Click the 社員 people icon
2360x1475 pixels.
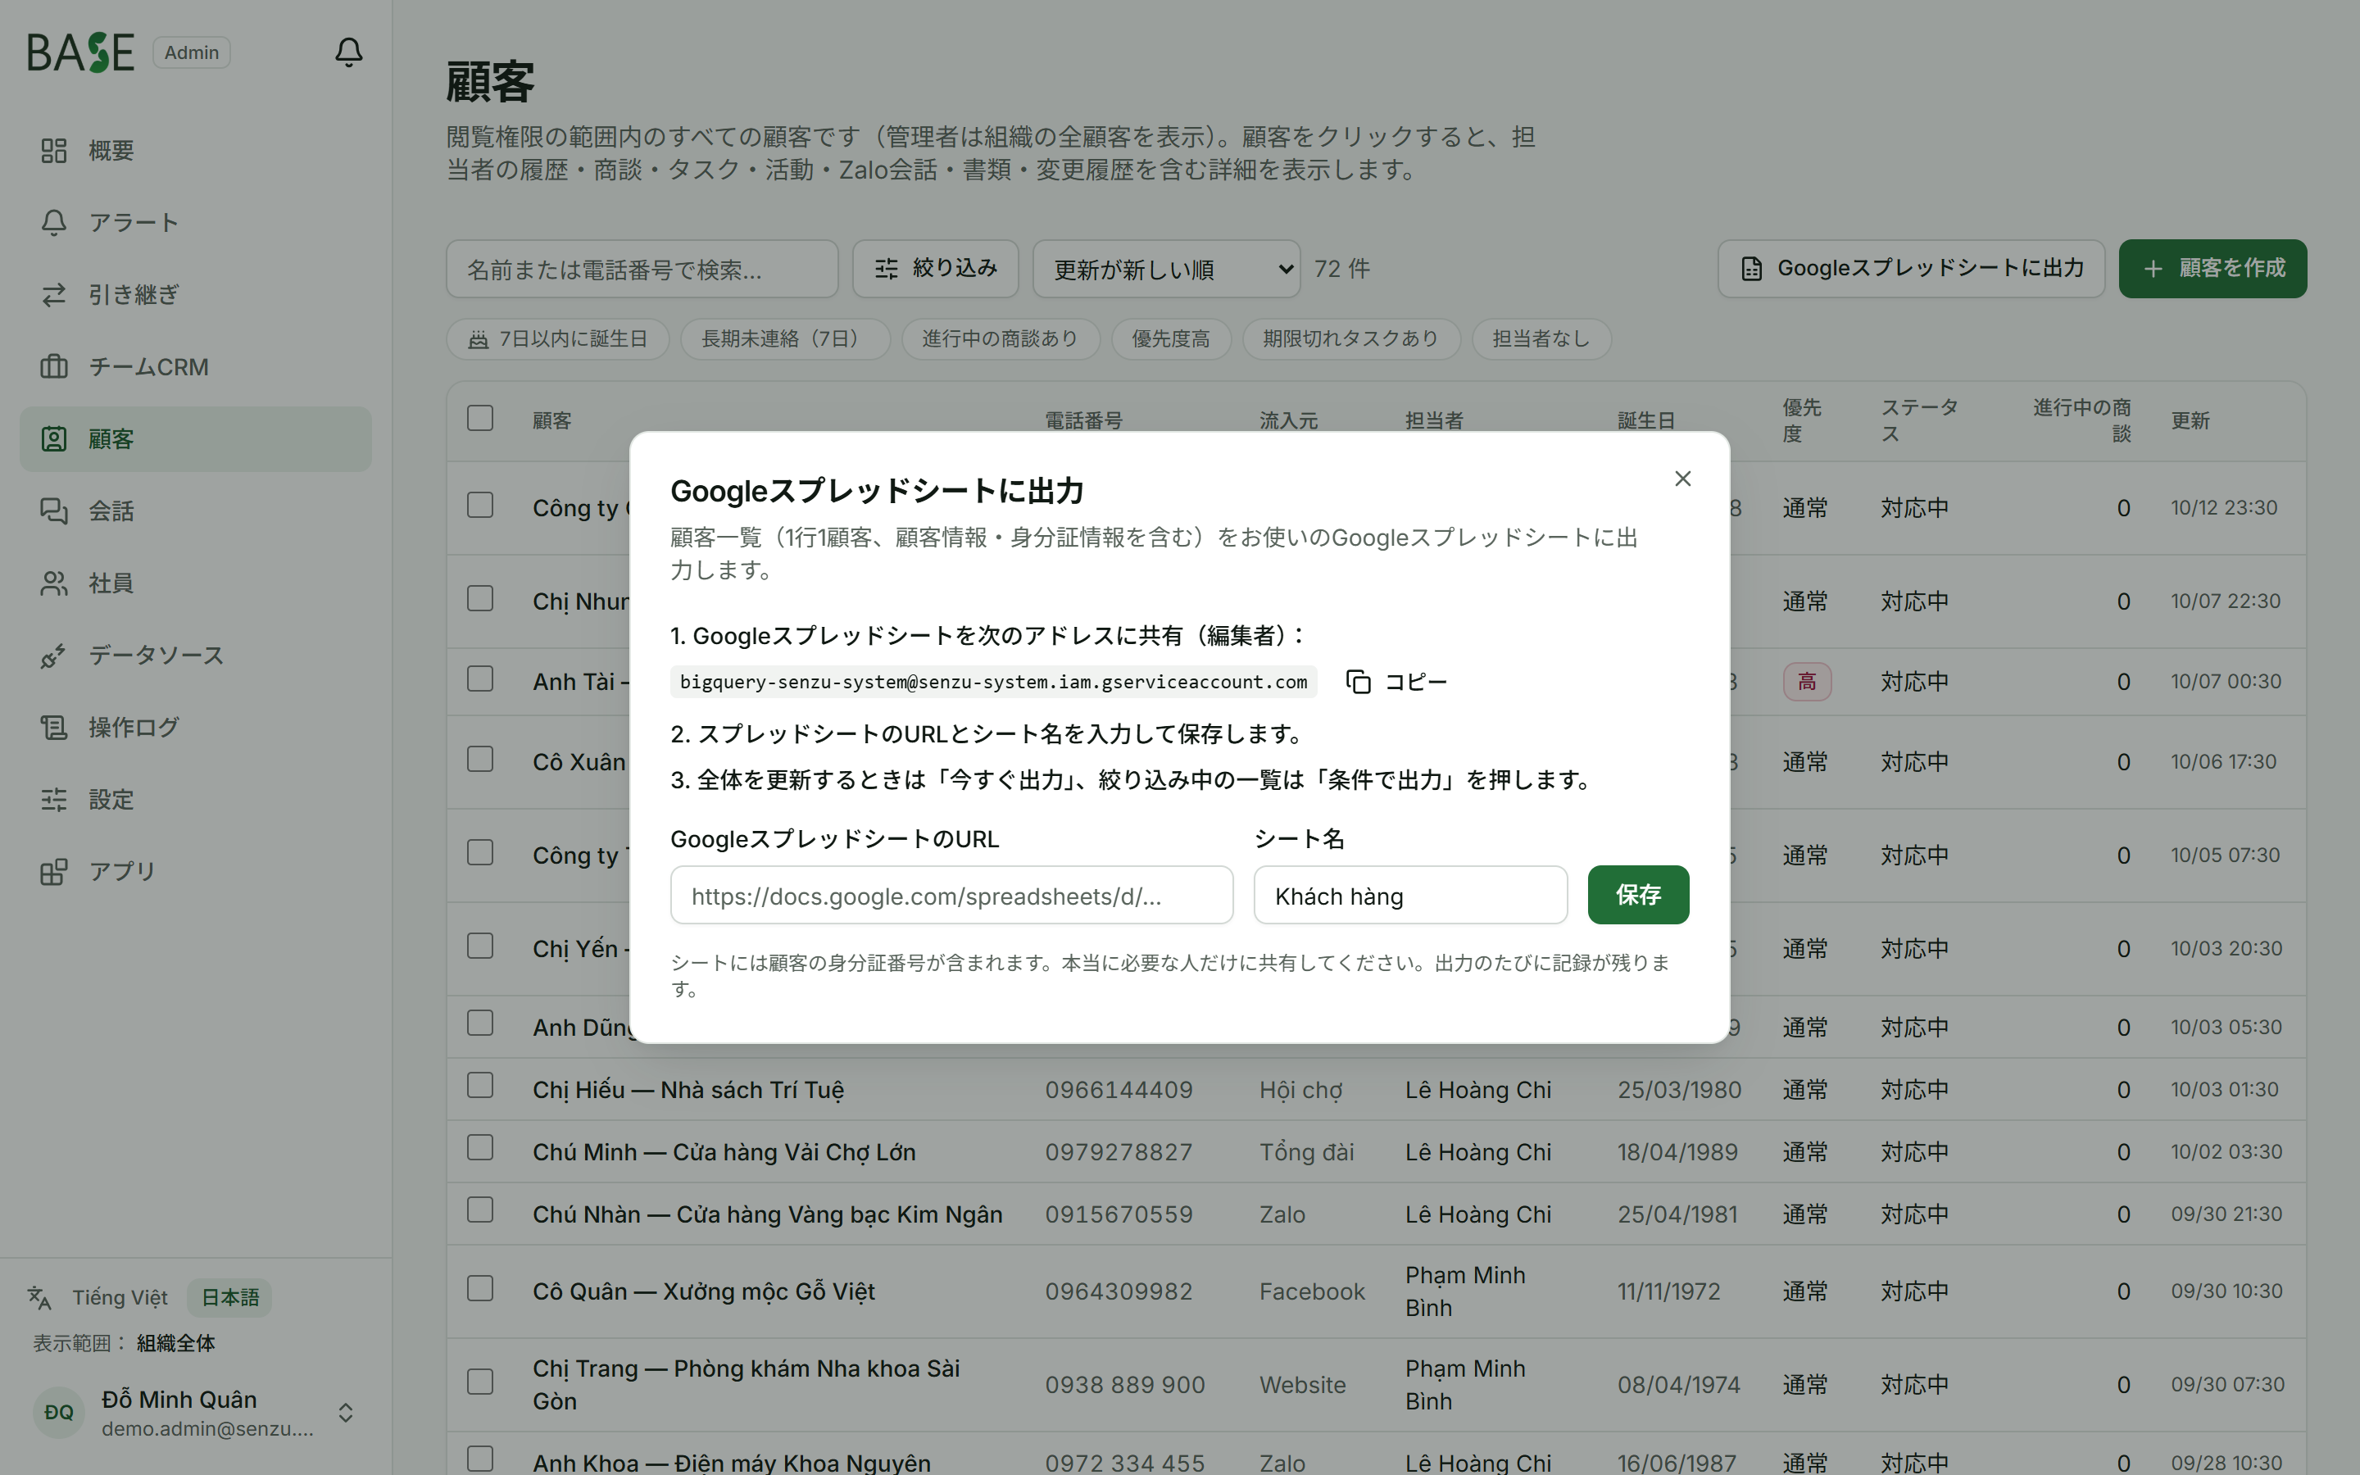click(x=53, y=583)
